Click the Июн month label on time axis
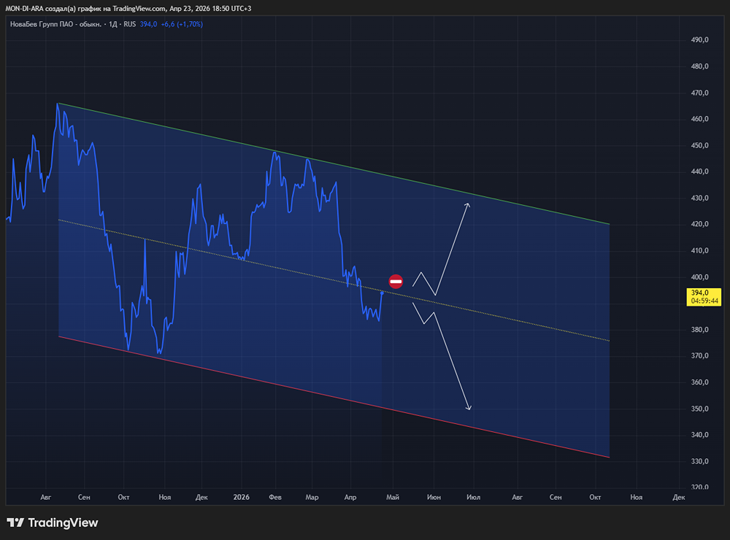Image resolution: width=730 pixels, height=540 pixels. tap(434, 497)
